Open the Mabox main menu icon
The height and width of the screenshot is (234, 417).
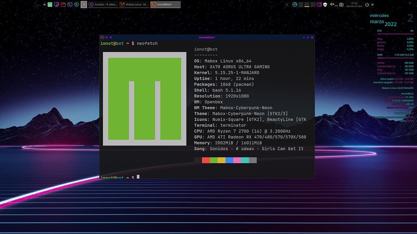point(50,5)
